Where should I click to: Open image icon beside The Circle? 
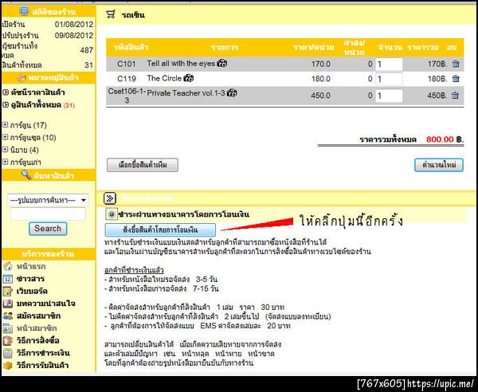click(x=188, y=78)
